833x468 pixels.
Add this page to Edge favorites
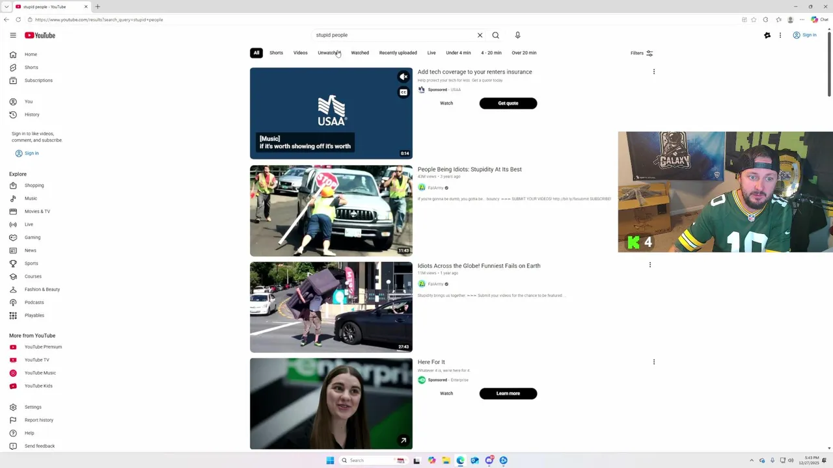[754, 19]
